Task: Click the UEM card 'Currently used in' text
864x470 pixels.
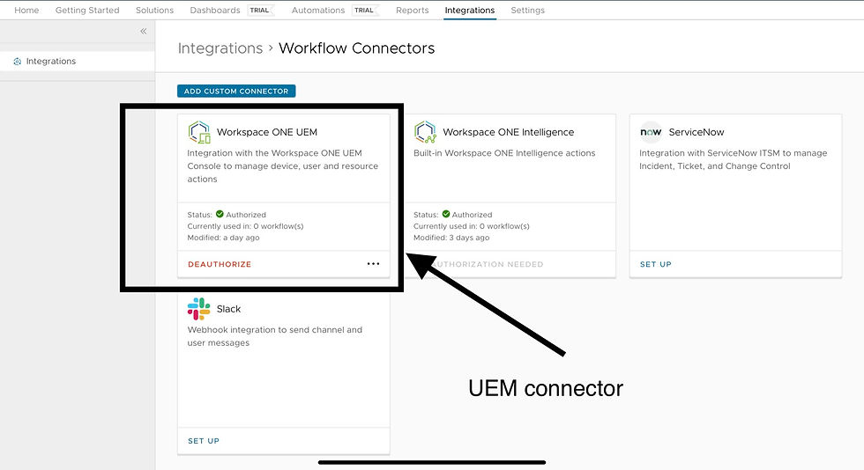Action: tap(245, 226)
